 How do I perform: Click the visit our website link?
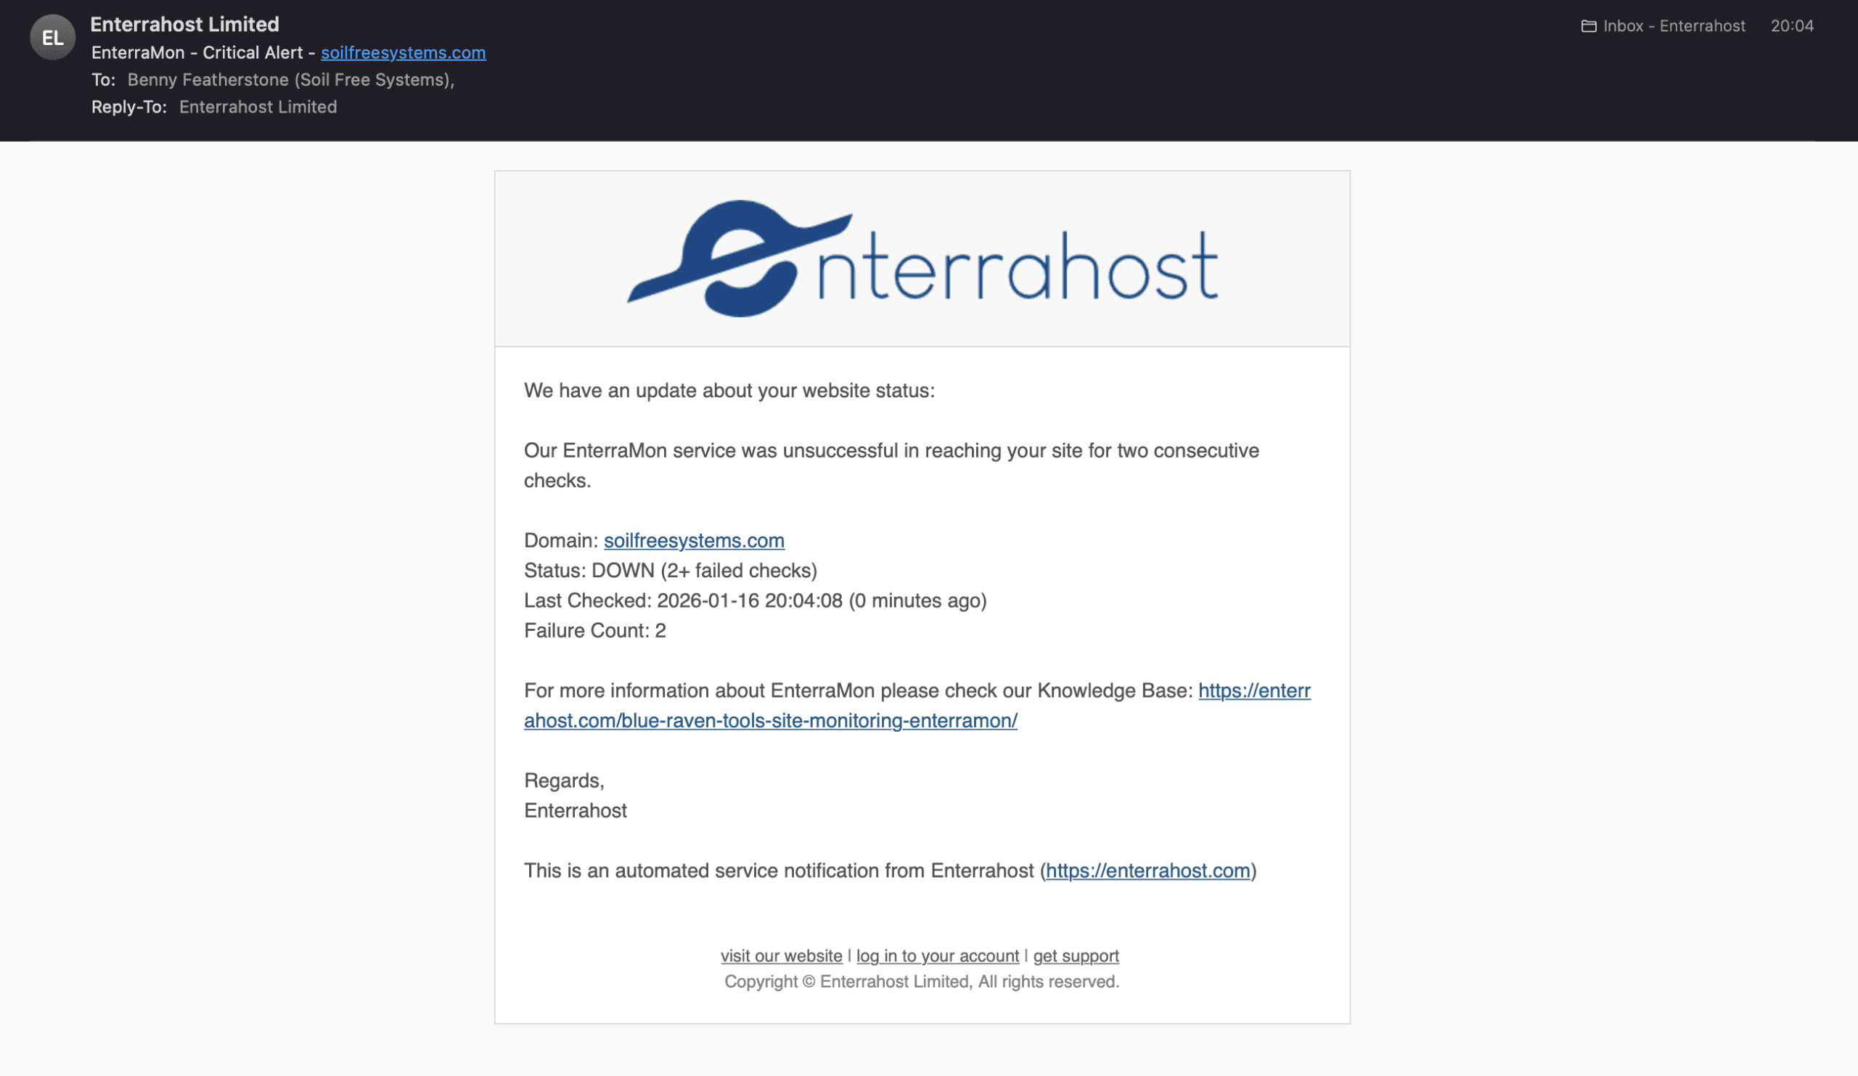point(780,955)
